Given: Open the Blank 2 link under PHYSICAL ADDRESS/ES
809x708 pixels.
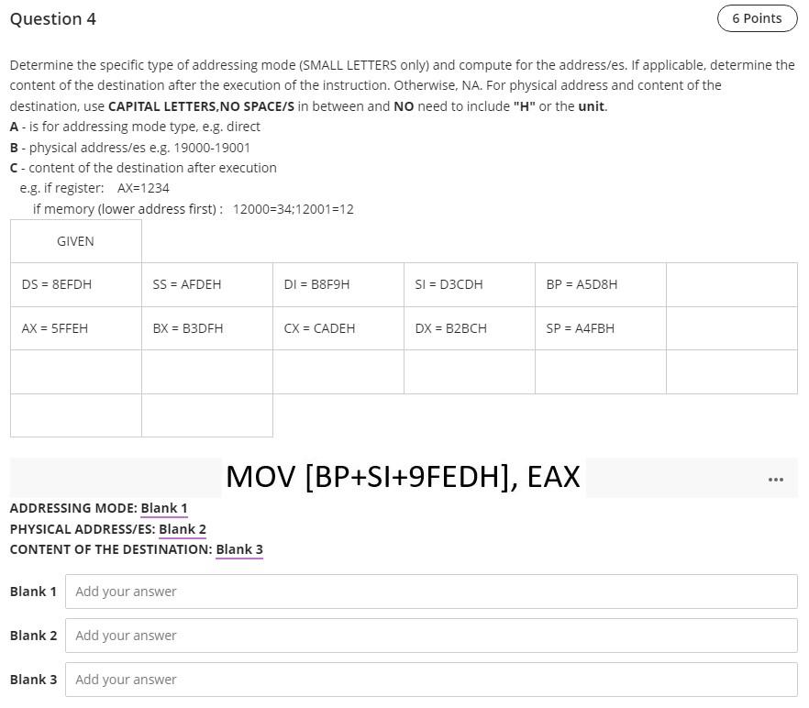Looking at the screenshot, I should [182, 528].
